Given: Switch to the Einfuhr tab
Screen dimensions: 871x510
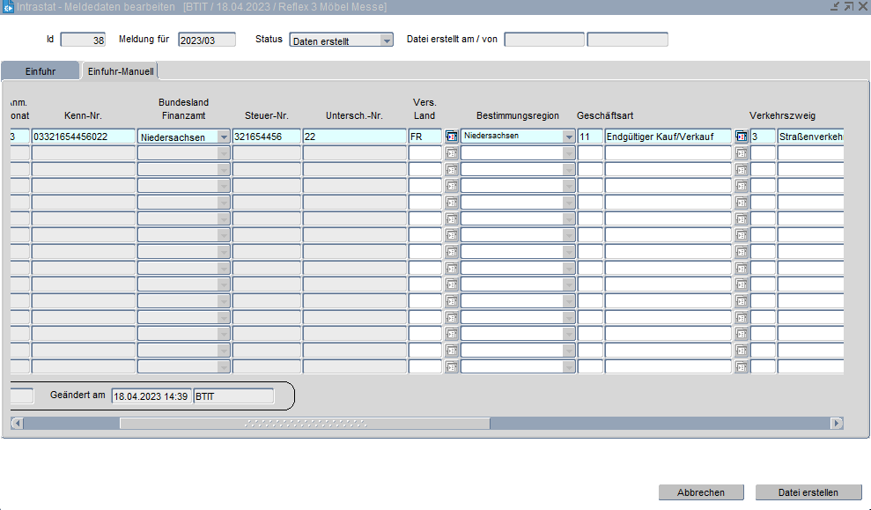Looking at the screenshot, I should tap(41, 71).
